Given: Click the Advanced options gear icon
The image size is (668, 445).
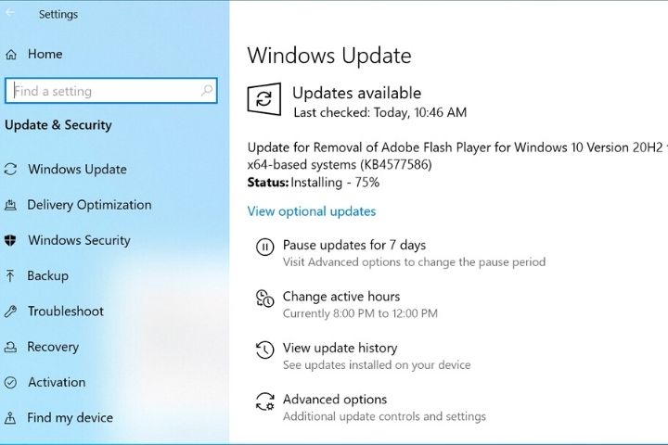Looking at the screenshot, I should pos(264,401).
